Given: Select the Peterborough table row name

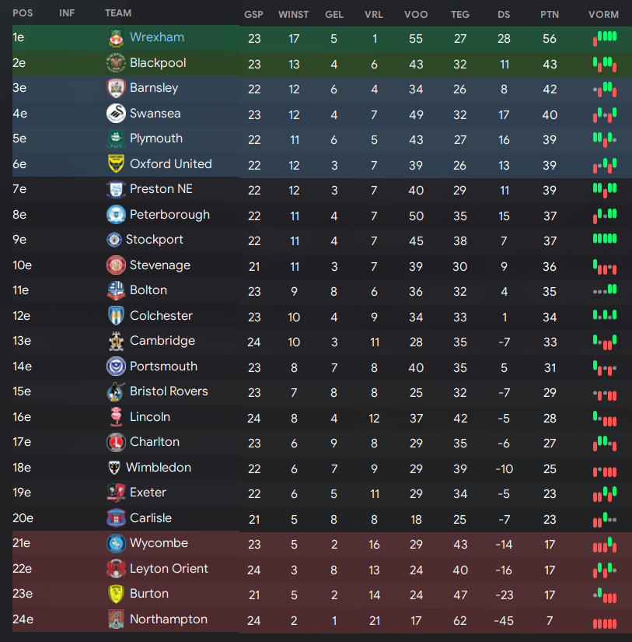Looking at the screenshot, I should (x=169, y=215).
